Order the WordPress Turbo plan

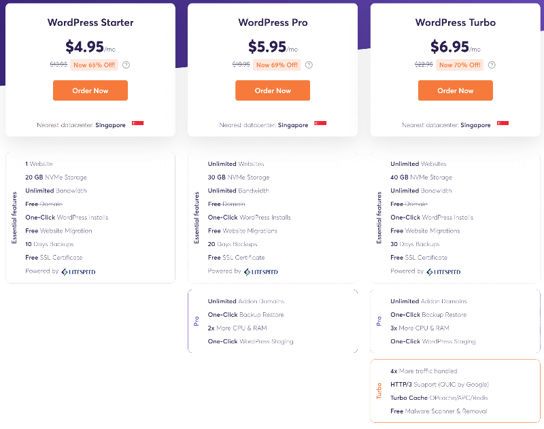pos(455,90)
